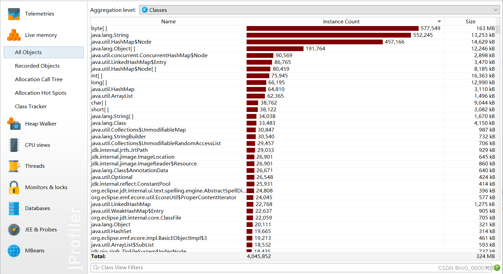Select the Telemetries label

(40, 14)
